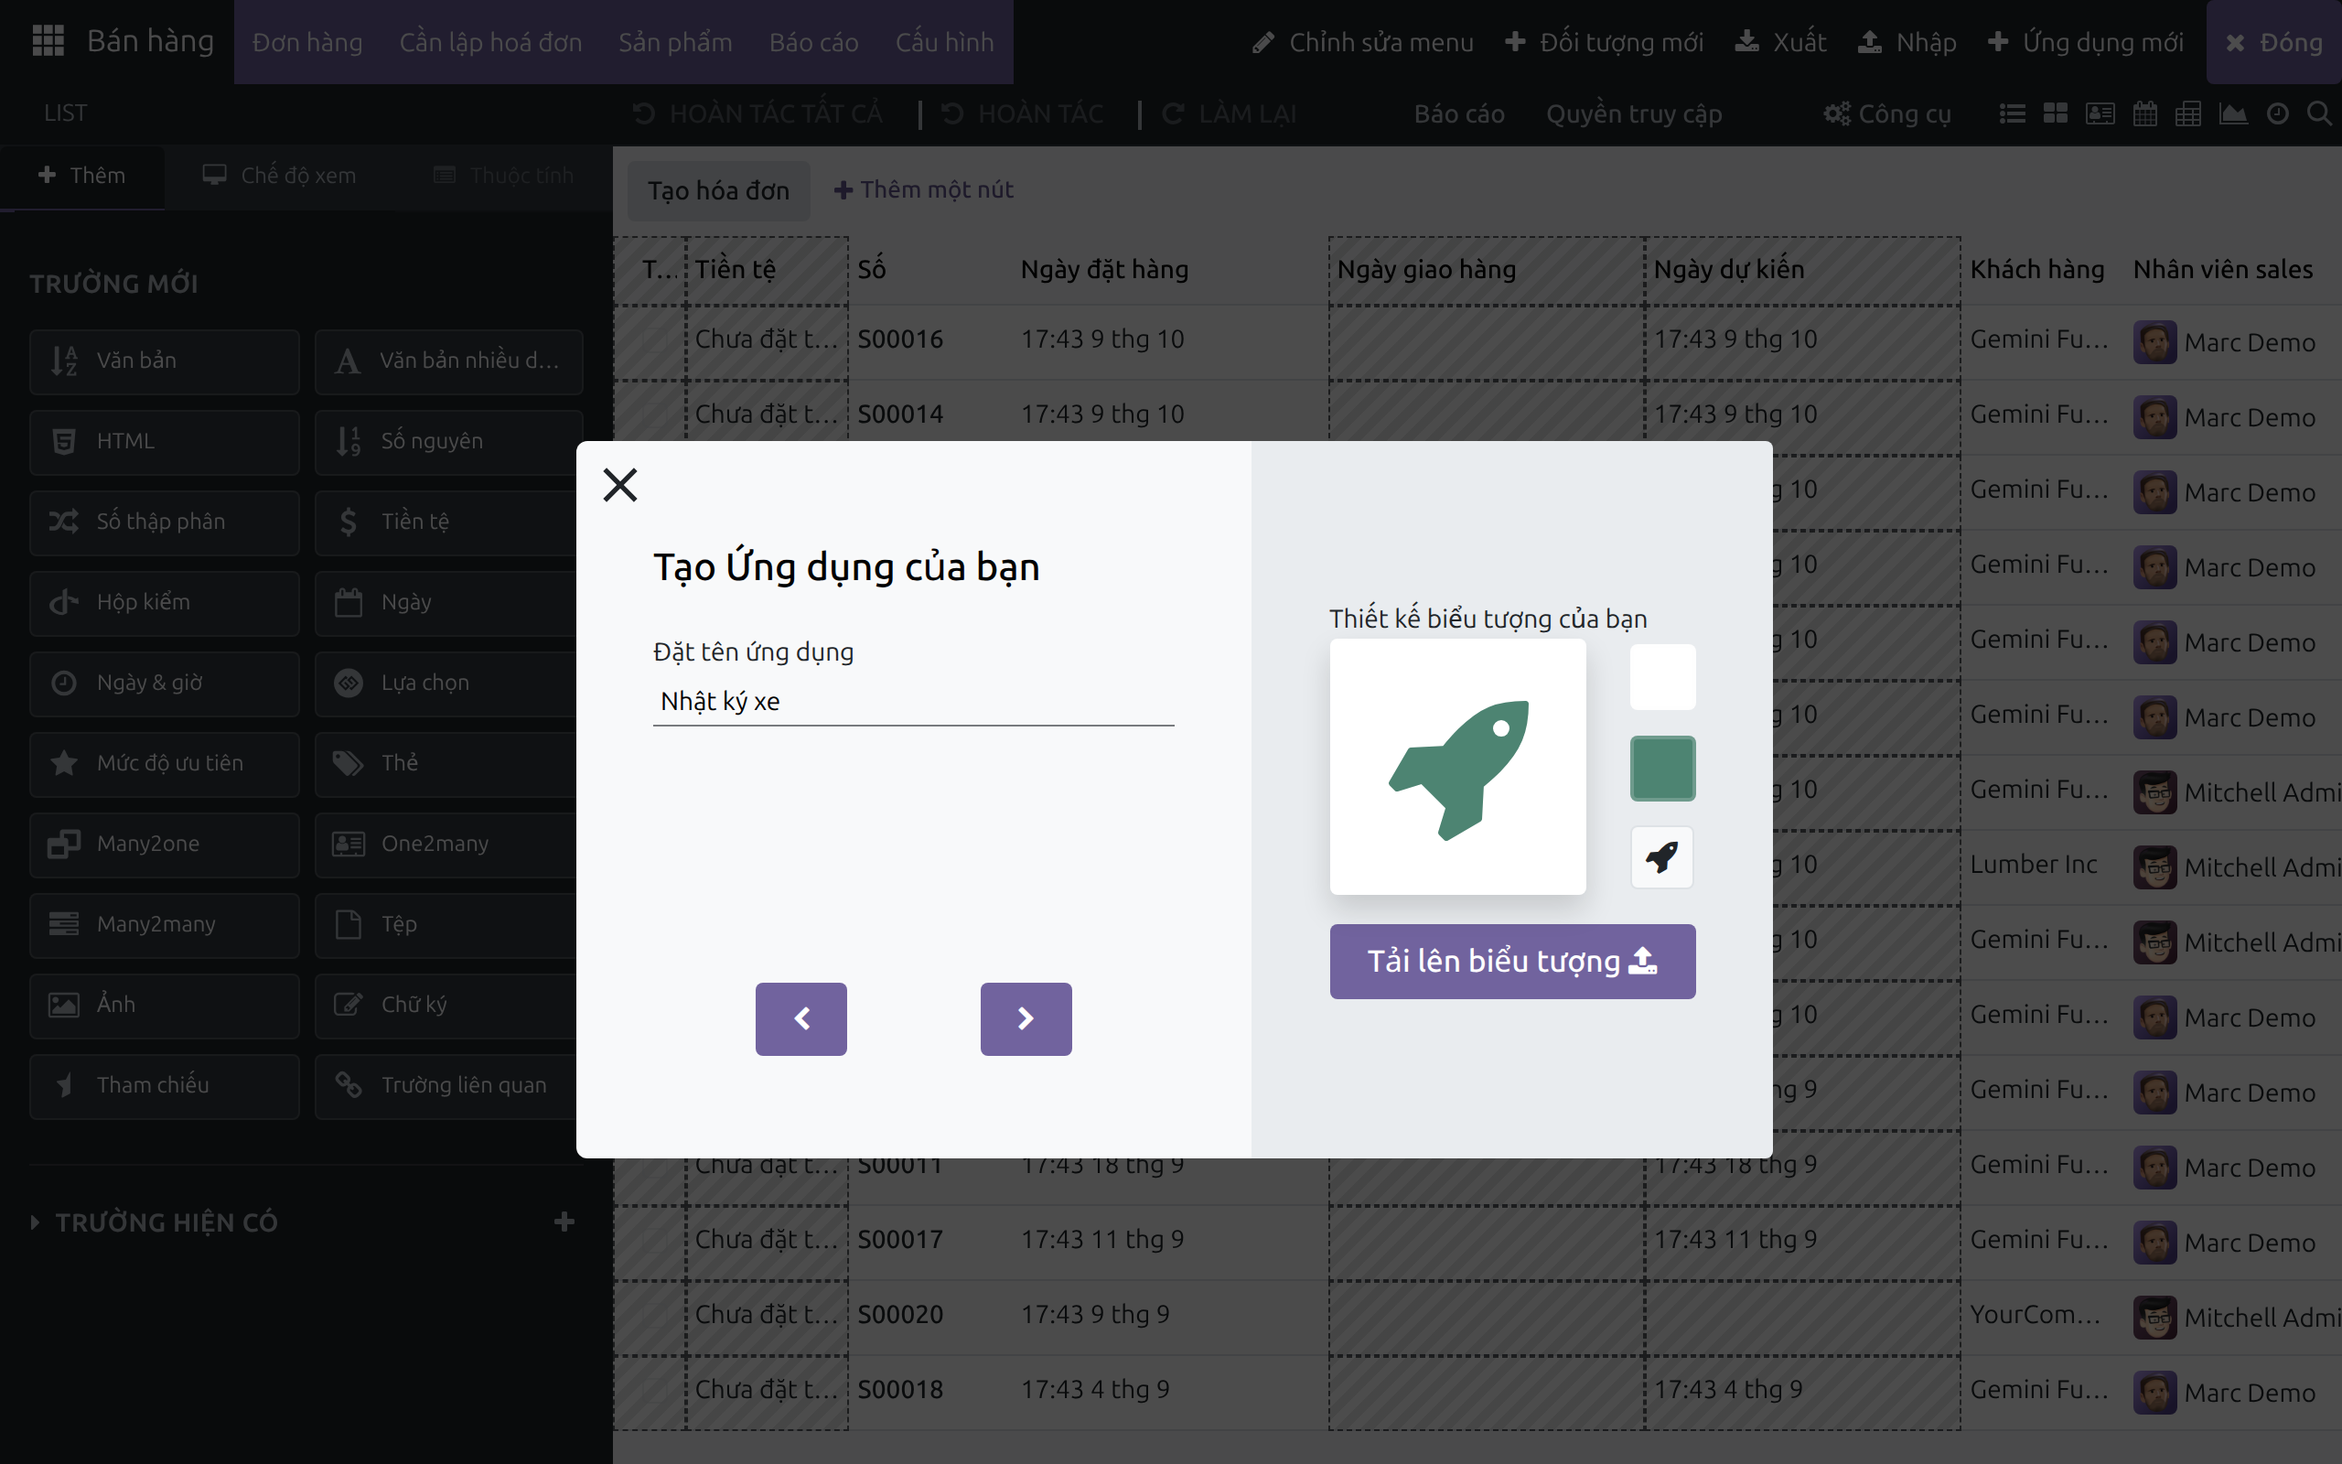Screen dimensions: 2342x1464
Task: Close the Tạo Ứng dụng dialog
Action: point(619,485)
